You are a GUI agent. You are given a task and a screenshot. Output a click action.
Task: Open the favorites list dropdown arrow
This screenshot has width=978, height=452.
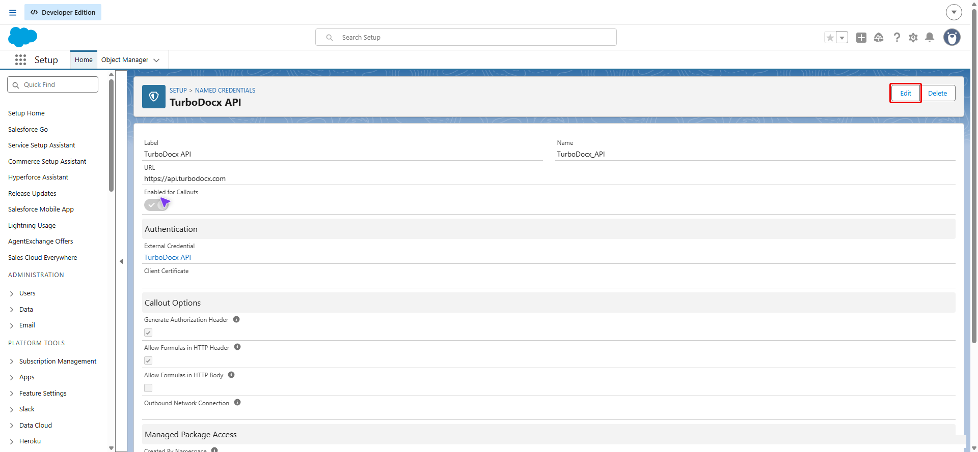pyautogui.click(x=842, y=38)
